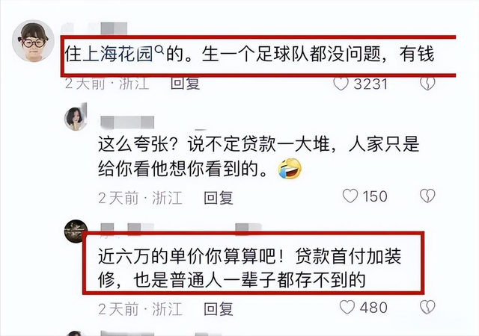
Task: Dislike the 近六万的单价 reply via broken heart
Action: 427,307
